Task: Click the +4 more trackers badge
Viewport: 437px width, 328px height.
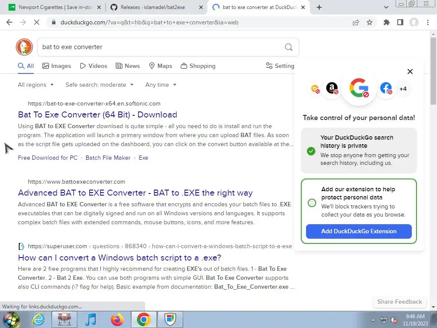Action: coord(403,89)
